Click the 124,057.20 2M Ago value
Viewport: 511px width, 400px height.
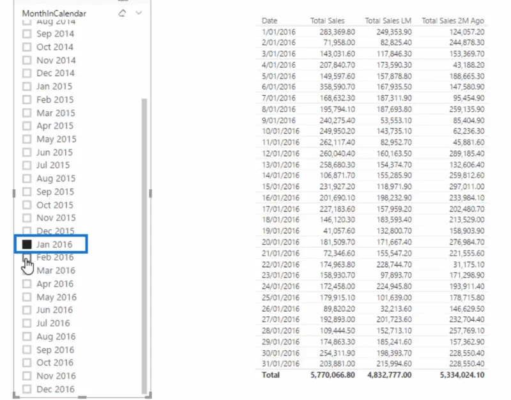(x=467, y=32)
